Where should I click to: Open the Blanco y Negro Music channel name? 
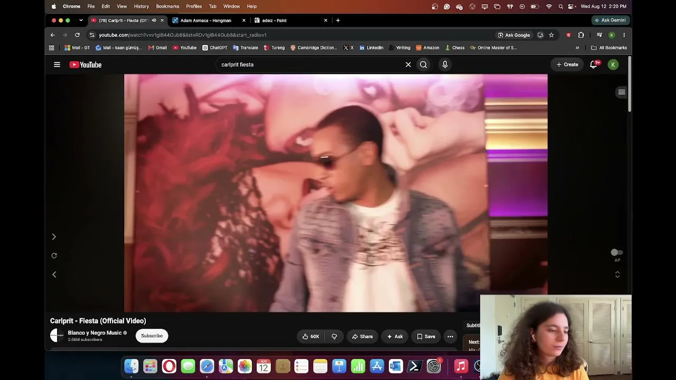coord(95,333)
